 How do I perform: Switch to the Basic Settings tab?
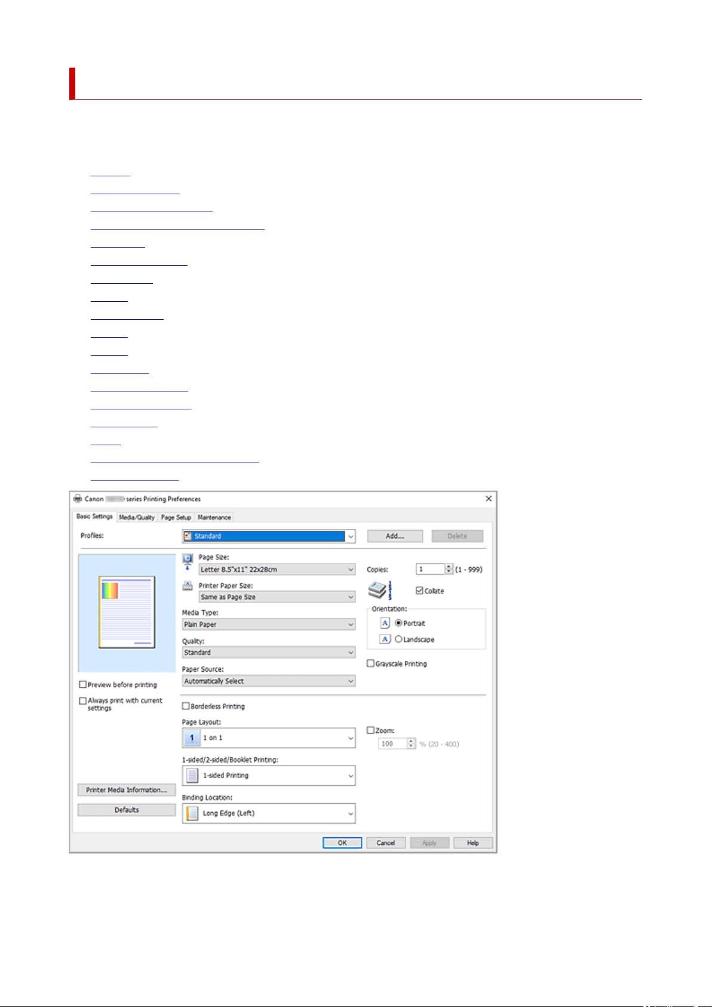point(94,516)
